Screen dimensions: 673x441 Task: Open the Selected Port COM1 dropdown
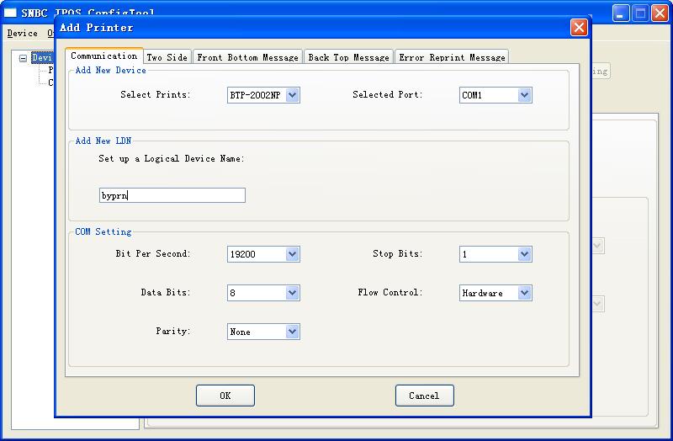click(x=495, y=95)
